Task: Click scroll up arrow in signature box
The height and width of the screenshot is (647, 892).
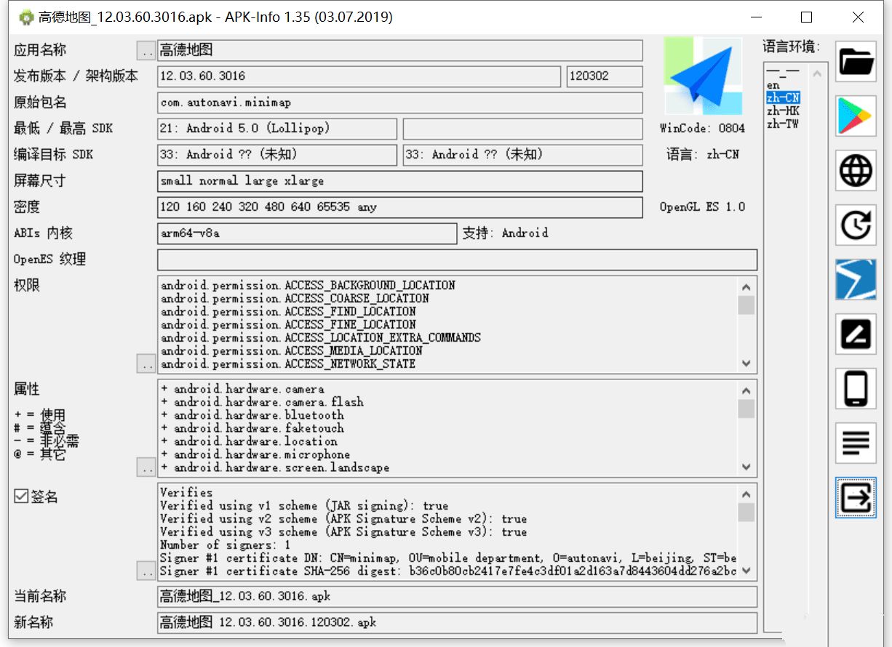Action: 746,494
